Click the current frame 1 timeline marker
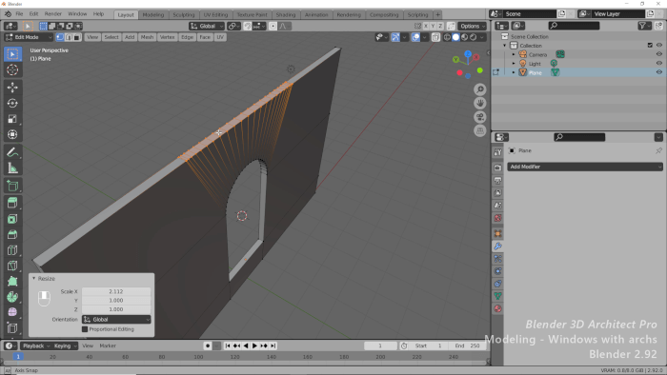Viewport: 667px width, 375px height. pyautogui.click(x=18, y=357)
